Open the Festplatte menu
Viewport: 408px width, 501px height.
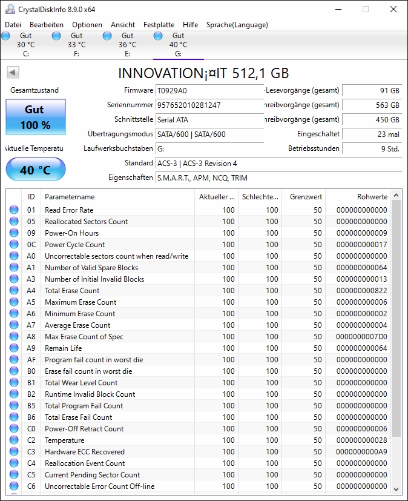pyautogui.click(x=159, y=25)
